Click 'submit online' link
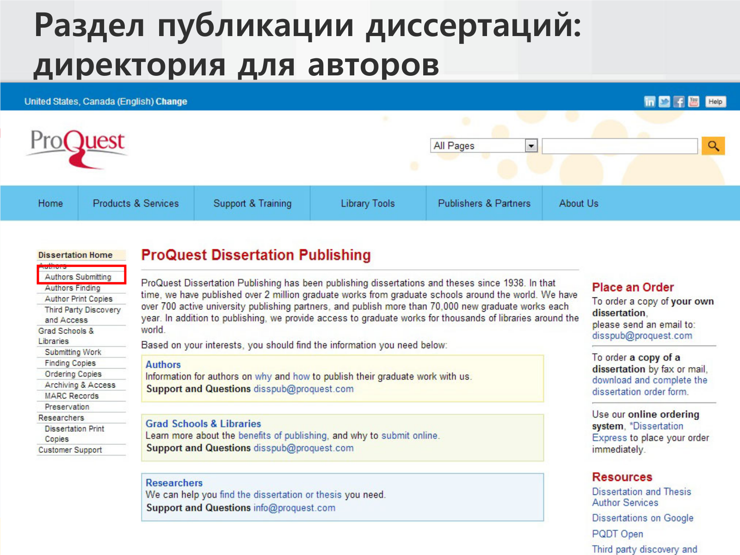This screenshot has width=740, height=555. pyautogui.click(x=409, y=436)
